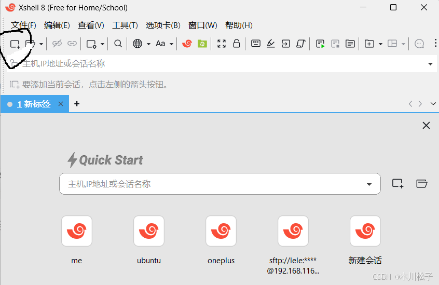Expand the tab list down chevron
The height and width of the screenshot is (285, 439).
pos(433,104)
